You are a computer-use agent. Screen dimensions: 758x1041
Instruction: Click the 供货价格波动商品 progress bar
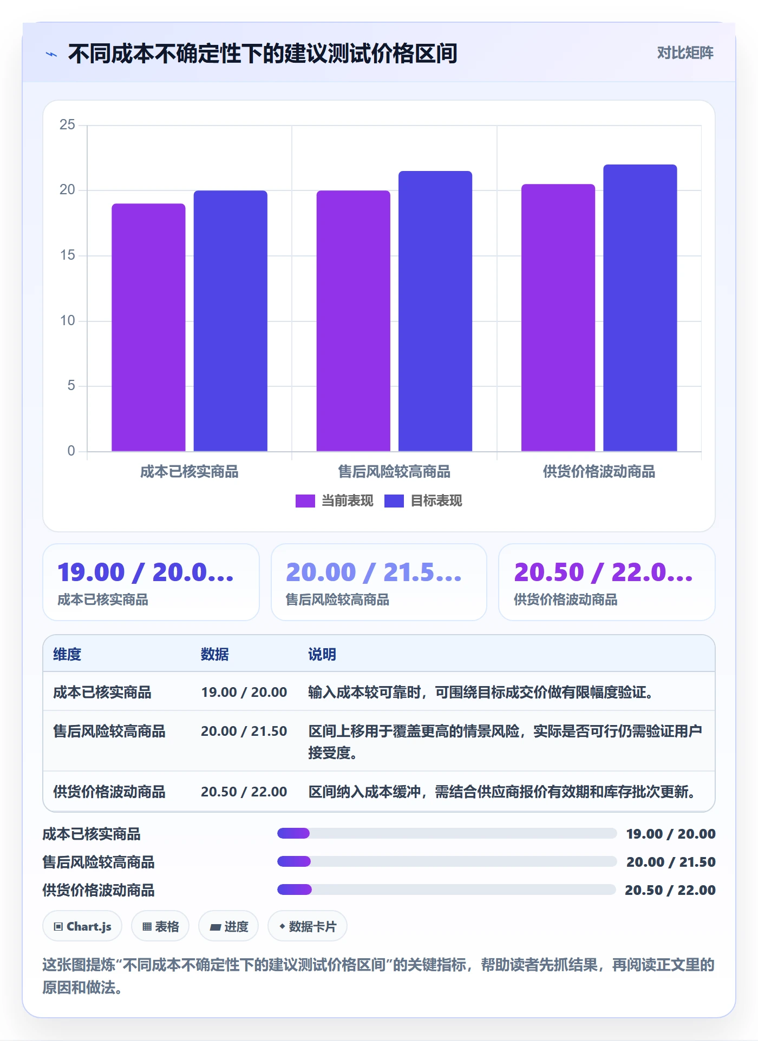447,890
